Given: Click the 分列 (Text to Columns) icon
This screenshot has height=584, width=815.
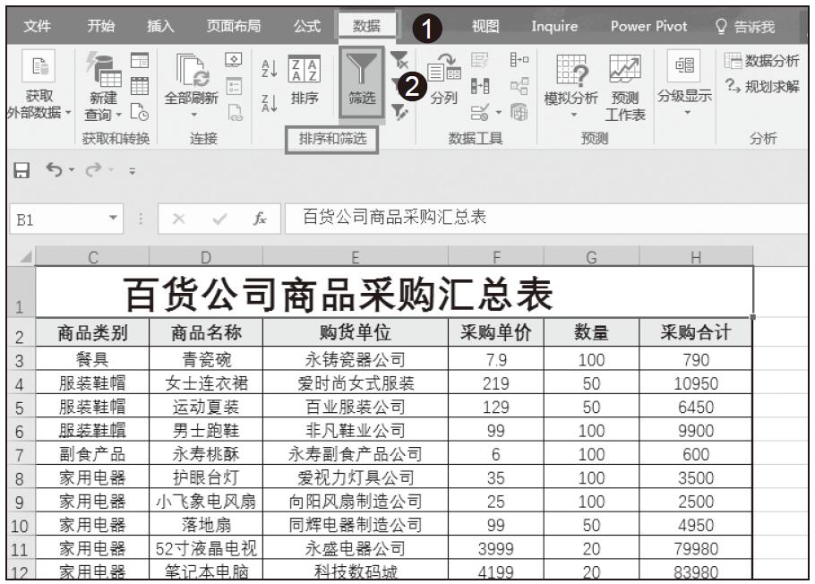Looking at the screenshot, I should point(442,81).
